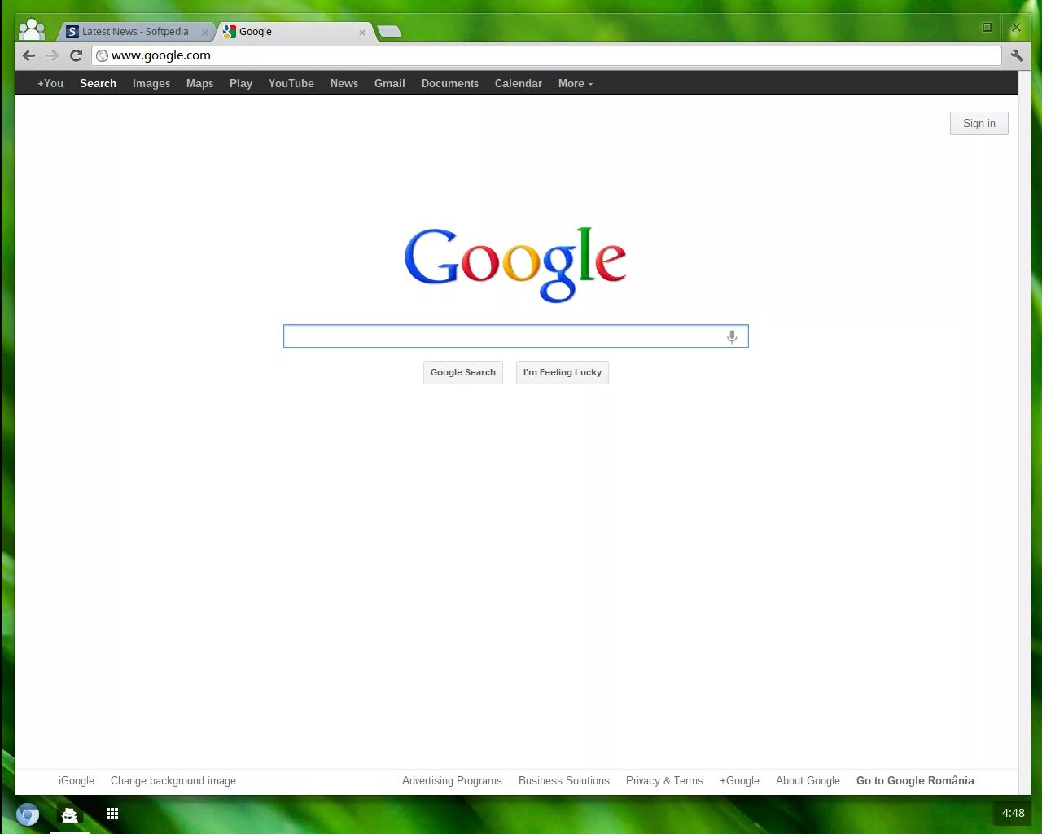The width and height of the screenshot is (1042, 834).
Task: Open Play from the Google bar
Action: tap(241, 83)
